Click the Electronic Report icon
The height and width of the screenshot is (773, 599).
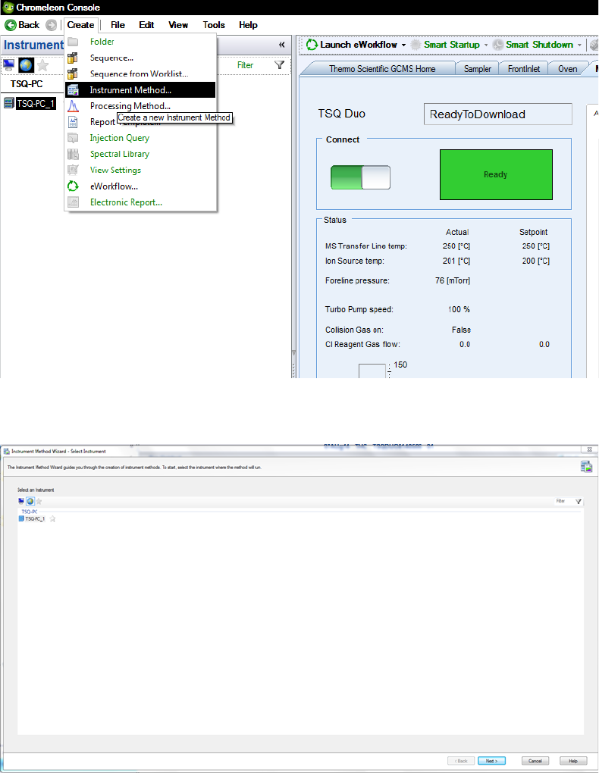(x=73, y=202)
